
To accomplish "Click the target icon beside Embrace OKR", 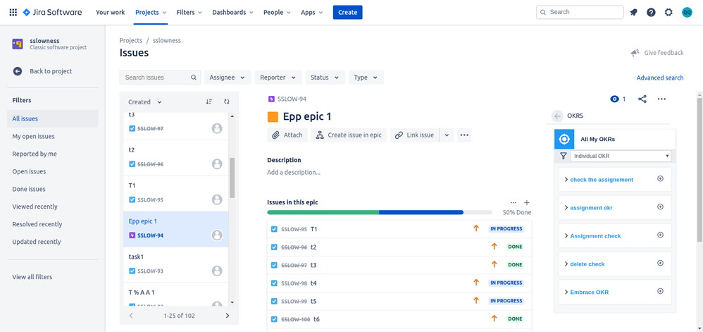I will point(660,291).
